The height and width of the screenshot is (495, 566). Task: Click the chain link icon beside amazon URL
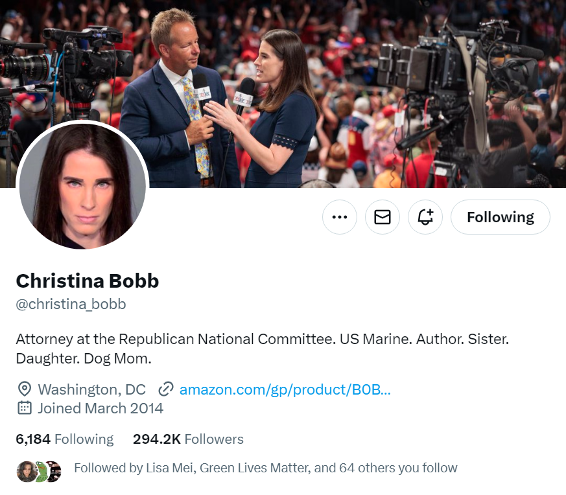coord(166,389)
